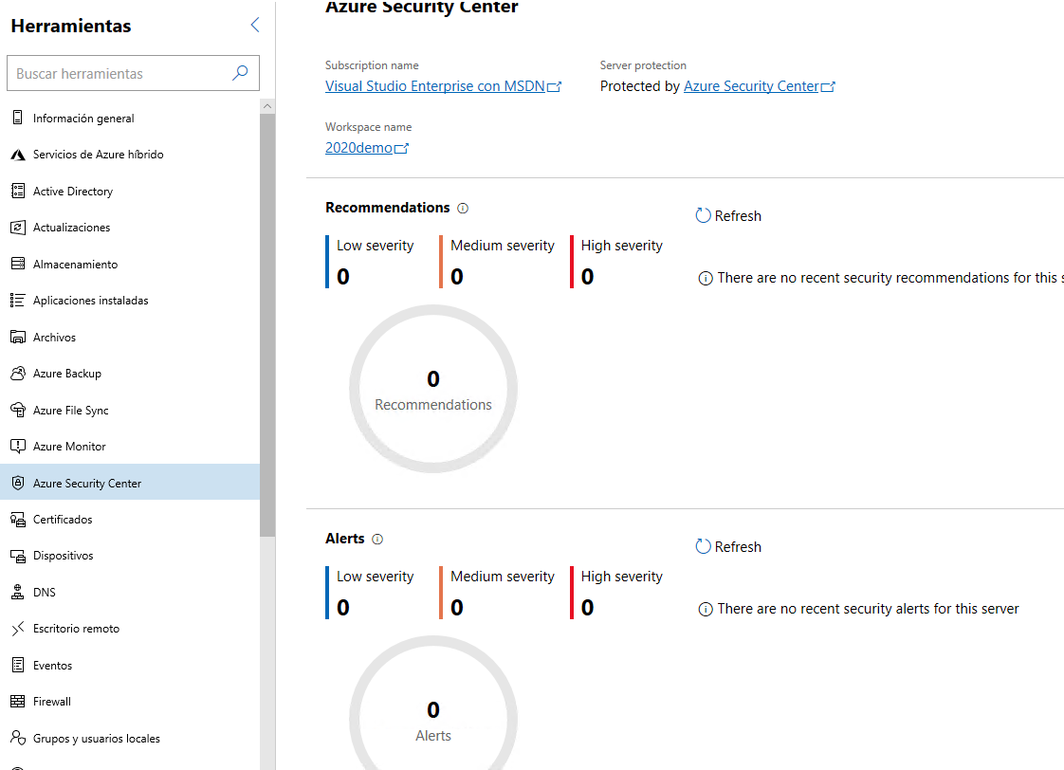Viewport: 1064px width, 770px height.
Task: Collapse the Herramientas panel with chevron
Action: point(254,26)
